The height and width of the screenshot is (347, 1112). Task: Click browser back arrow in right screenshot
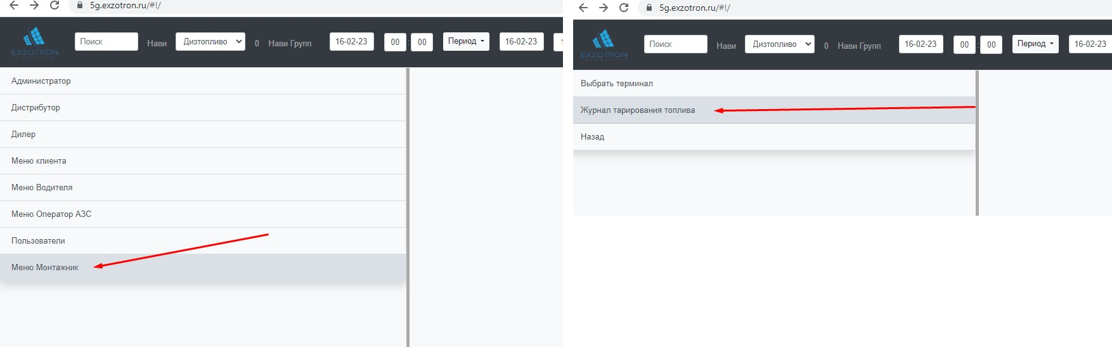click(x=583, y=8)
